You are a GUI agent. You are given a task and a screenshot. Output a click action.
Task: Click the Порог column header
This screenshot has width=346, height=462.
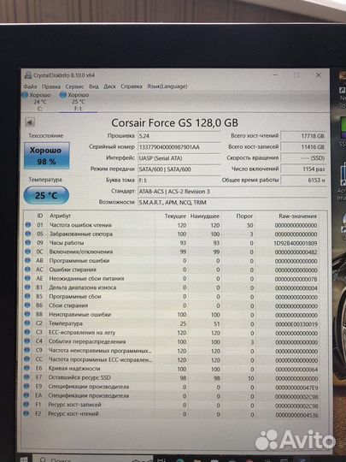point(244,216)
